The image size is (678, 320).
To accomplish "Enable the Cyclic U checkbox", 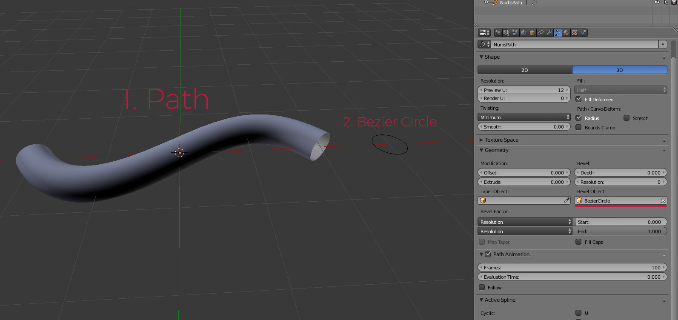I will [579, 313].
